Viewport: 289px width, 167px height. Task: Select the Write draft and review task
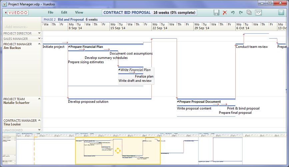coord(135,81)
